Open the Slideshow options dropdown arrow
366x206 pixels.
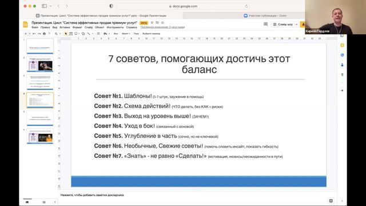[296, 24]
